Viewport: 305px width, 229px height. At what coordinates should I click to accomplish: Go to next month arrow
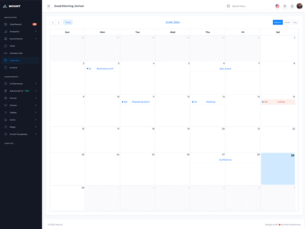(59, 23)
